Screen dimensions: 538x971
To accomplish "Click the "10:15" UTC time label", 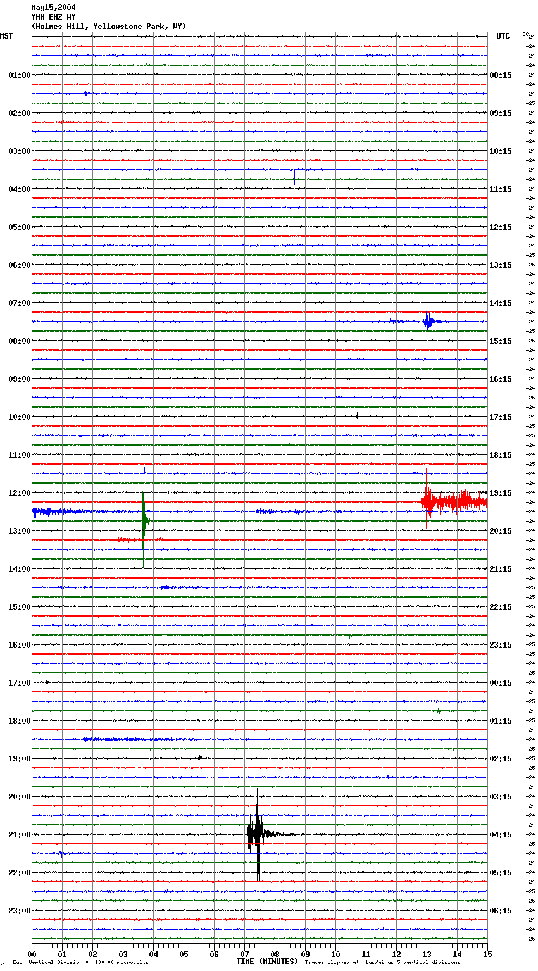I will 501,151.
